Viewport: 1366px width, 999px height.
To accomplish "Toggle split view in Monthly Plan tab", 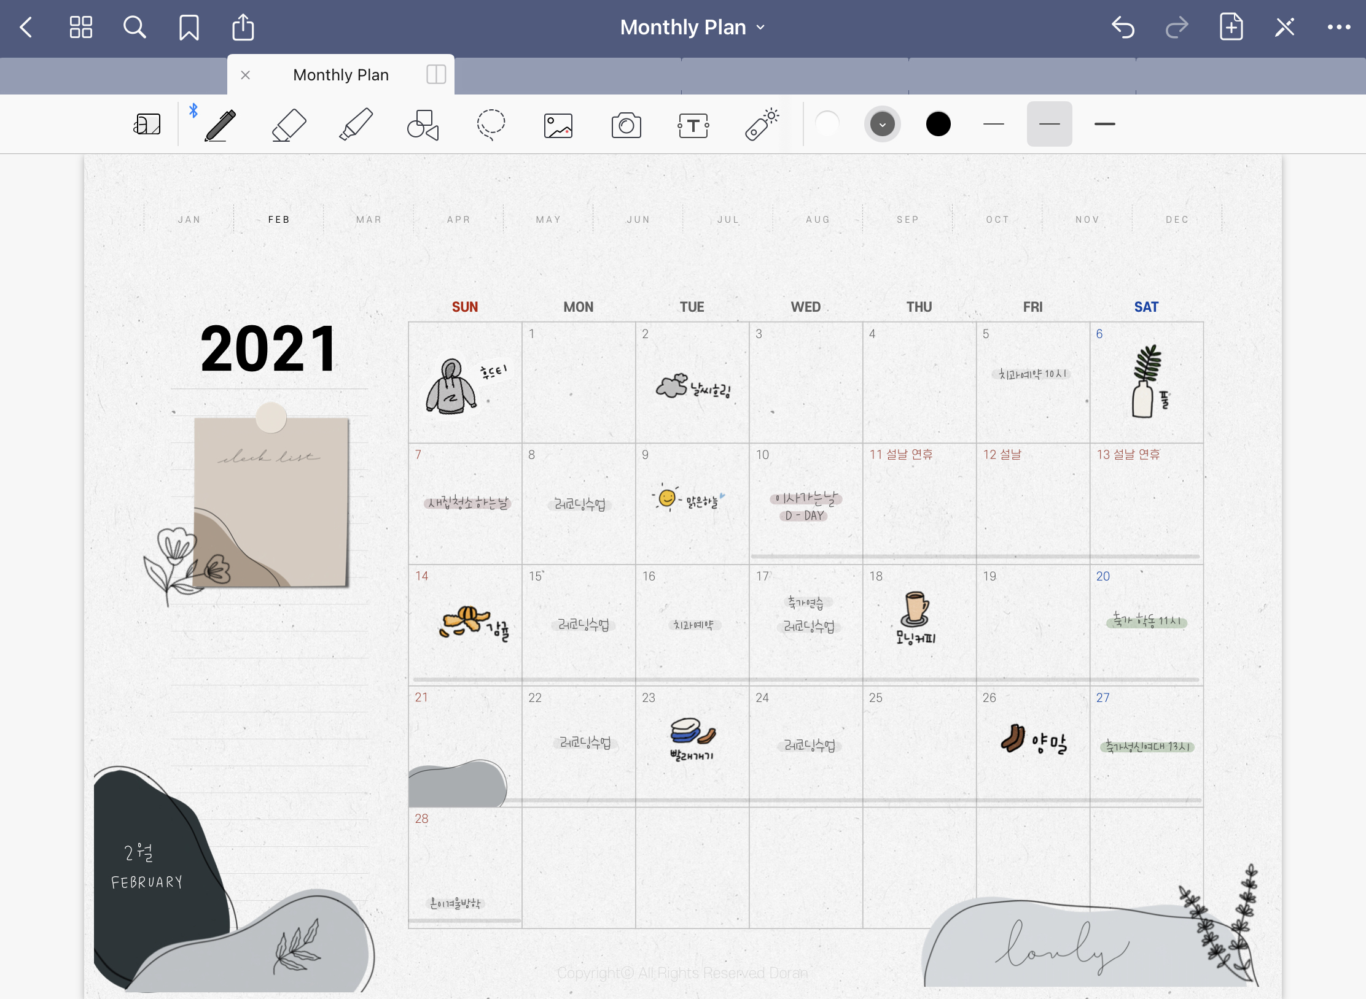I will tap(436, 75).
